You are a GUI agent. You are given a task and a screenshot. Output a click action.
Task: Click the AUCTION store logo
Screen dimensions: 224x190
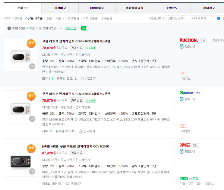click(x=189, y=40)
